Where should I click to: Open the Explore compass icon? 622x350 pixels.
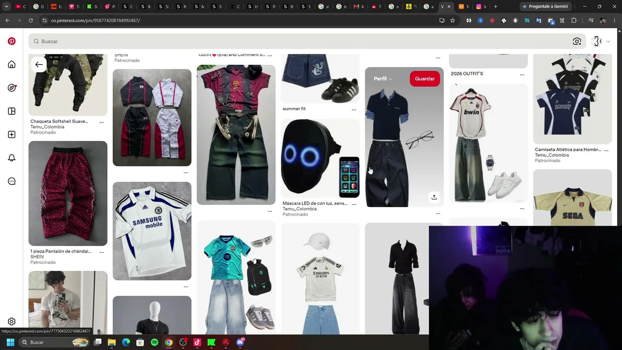point(12,88)
